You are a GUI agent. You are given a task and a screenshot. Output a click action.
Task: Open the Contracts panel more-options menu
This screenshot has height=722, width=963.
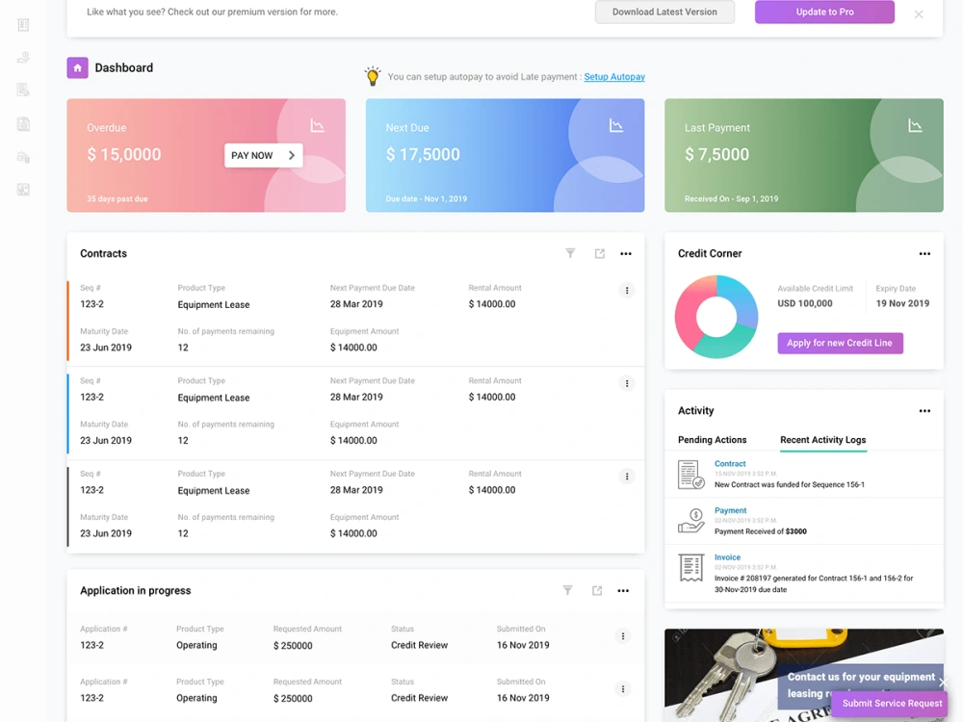(x=626, y=253)
